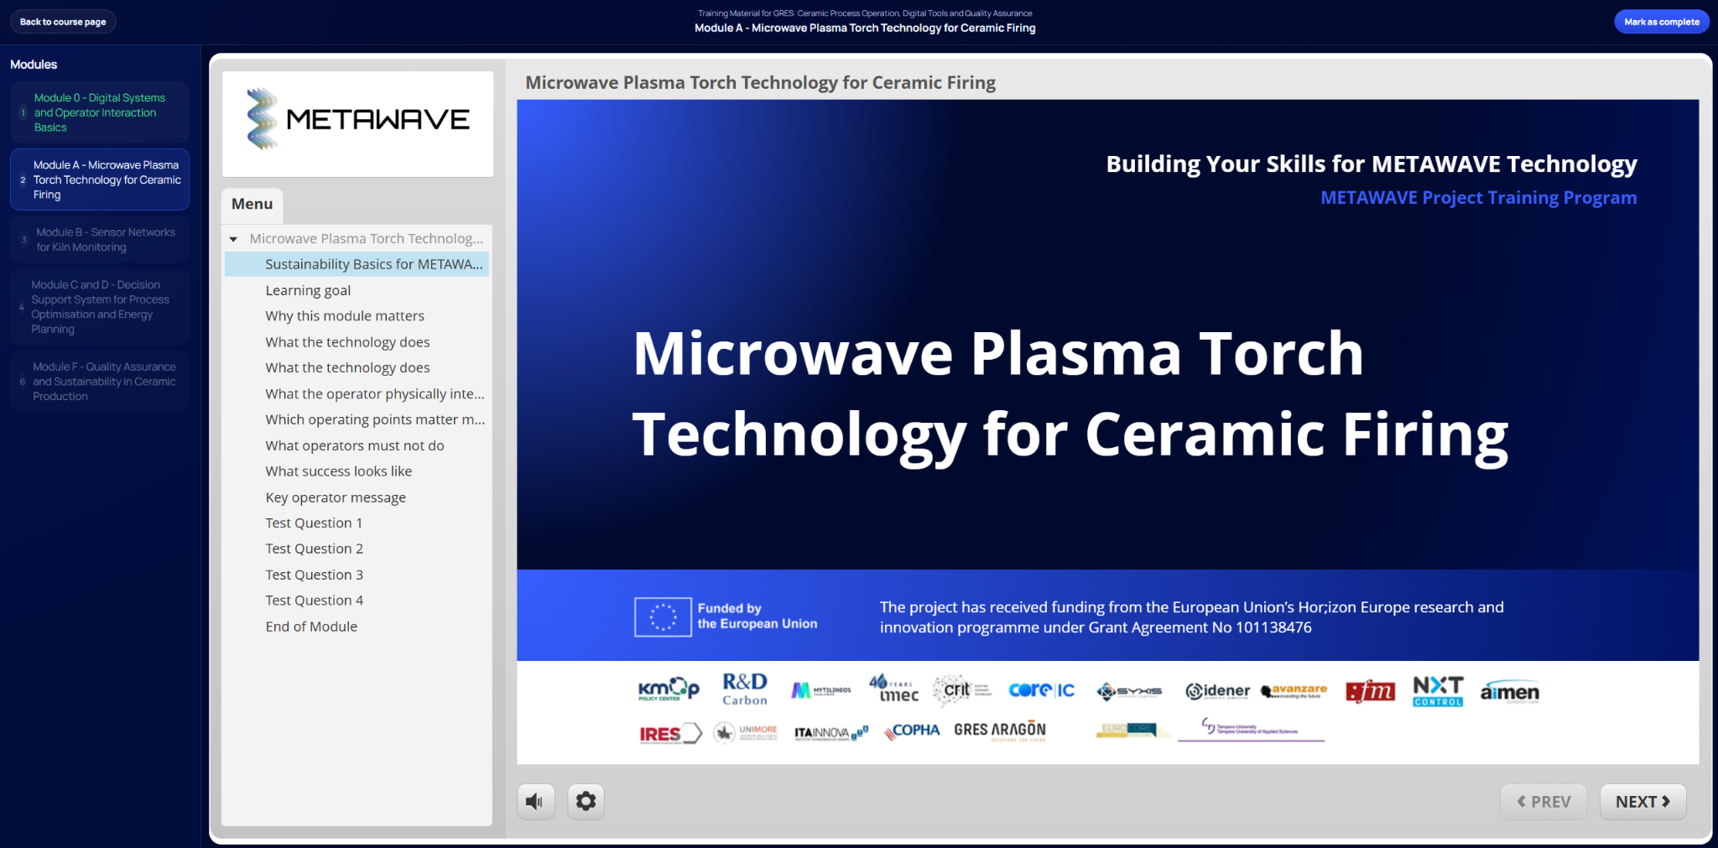The width and height of the screenshot is (1718, 848).
Task: Select Module A - Microwave Plasma Torch module
Action: 100,179
